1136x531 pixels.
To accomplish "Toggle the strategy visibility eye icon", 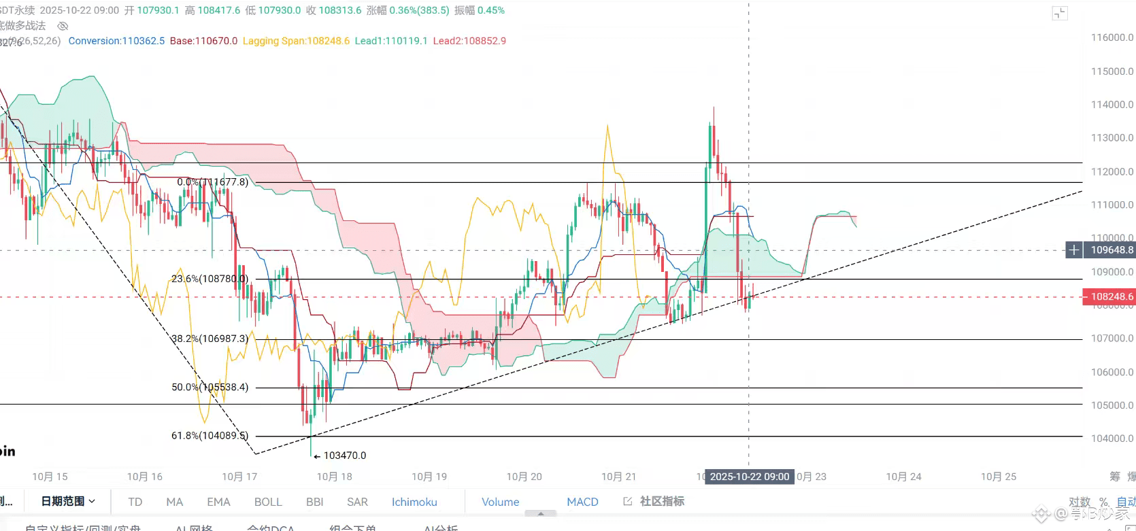I will click(x=63, y=26).
